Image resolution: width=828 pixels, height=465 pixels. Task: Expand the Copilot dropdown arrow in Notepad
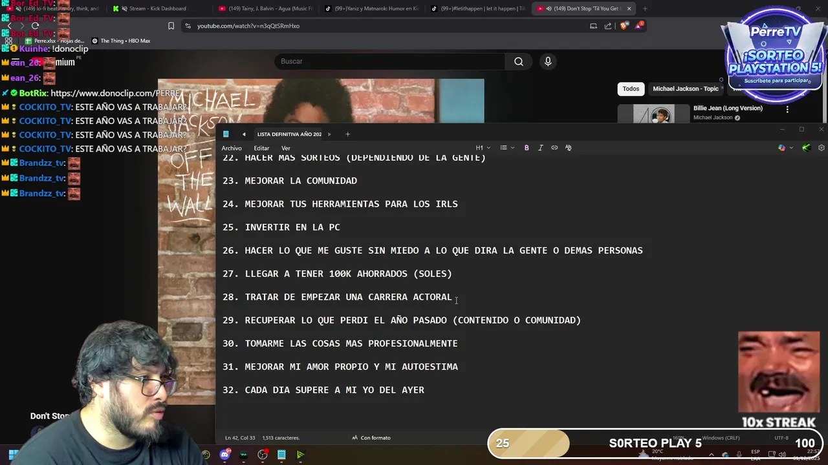790,148
